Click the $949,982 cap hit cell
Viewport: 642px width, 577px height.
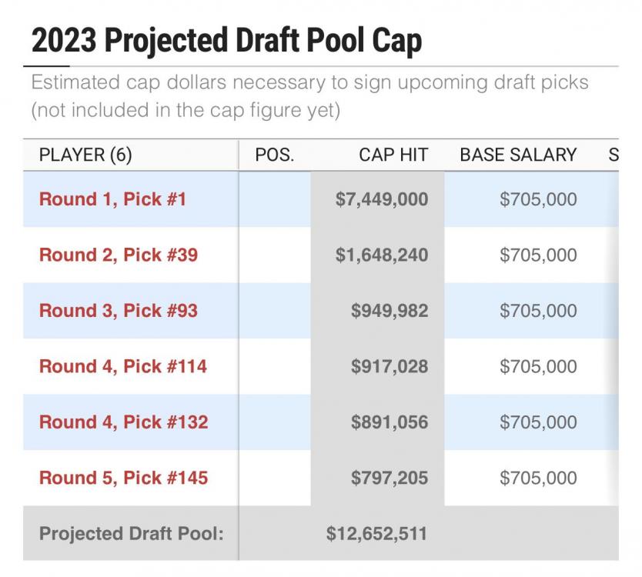click(390, 311)
